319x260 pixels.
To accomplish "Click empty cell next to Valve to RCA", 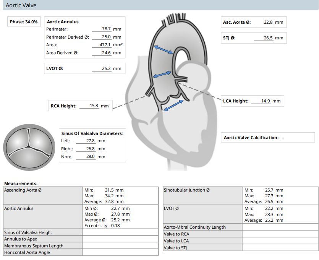I will [280, 234].
